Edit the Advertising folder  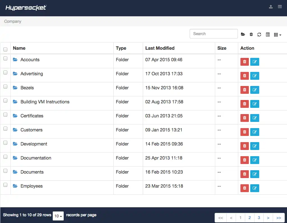pos(255,76)
